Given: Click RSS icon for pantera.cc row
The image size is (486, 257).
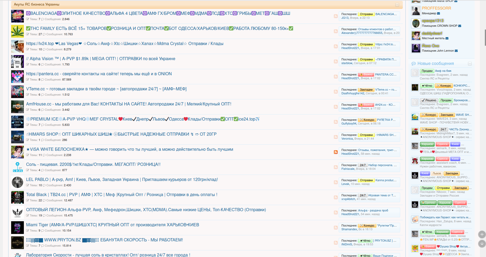Looking at the screenshot, I should pyautogui.click(x=335, y=77).
